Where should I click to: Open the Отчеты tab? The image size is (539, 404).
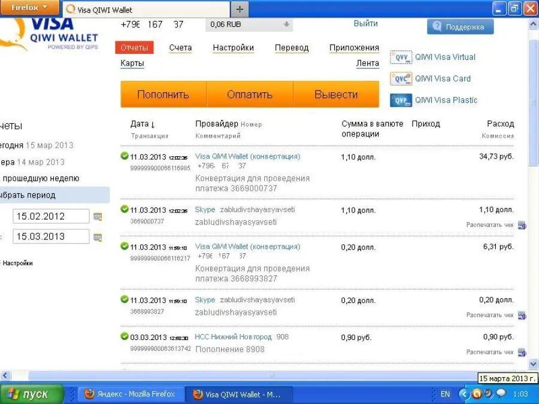(x=134, y=48)
